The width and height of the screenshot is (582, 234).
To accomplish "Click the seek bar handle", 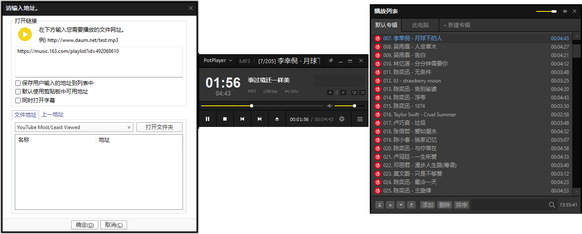I will pyautogui.click(x=252, y=106).
